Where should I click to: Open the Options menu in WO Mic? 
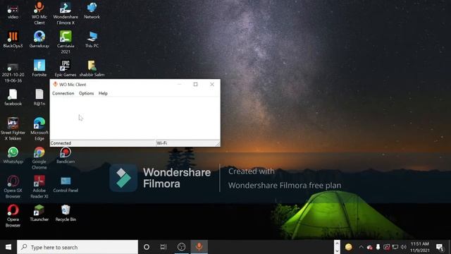pyautogui.click(x=86, y=93)
